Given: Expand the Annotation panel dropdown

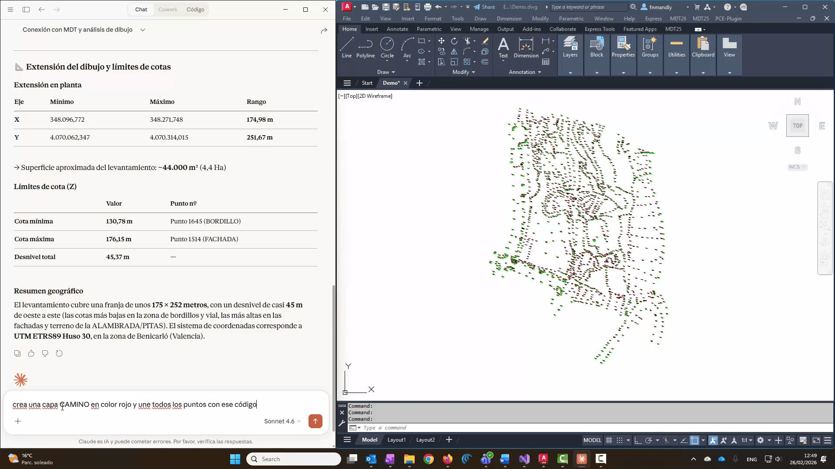Looking at the screenshot, I should pos(525,72).
